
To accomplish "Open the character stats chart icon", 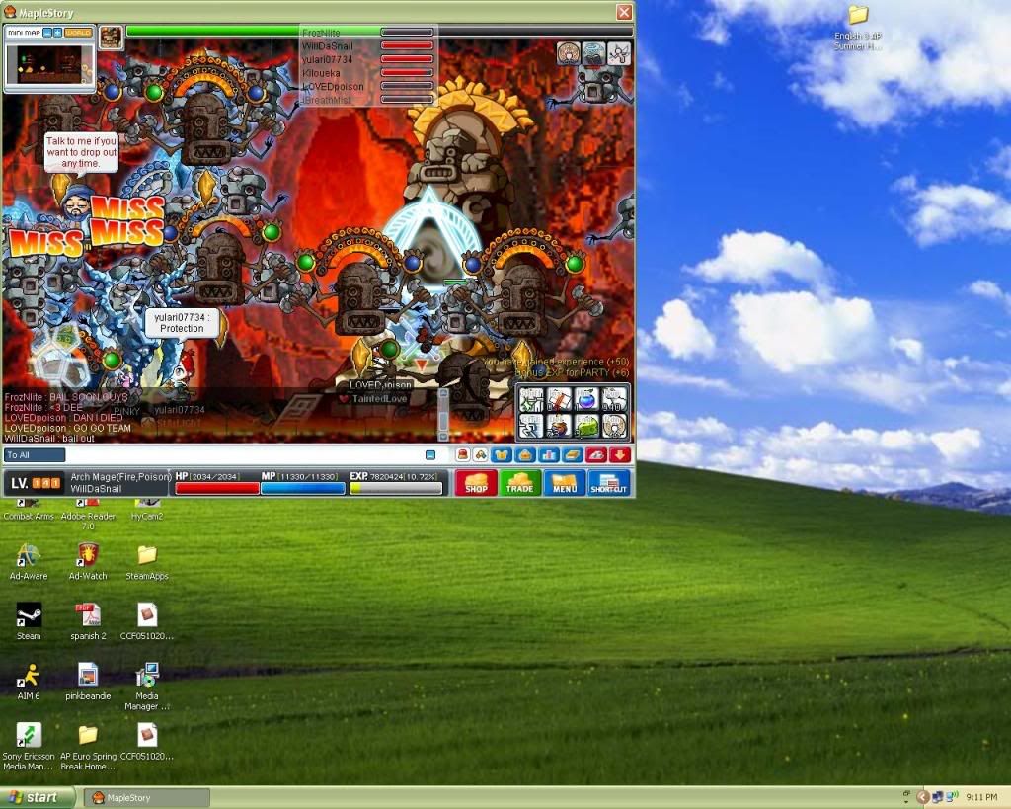I will point(549,455).
